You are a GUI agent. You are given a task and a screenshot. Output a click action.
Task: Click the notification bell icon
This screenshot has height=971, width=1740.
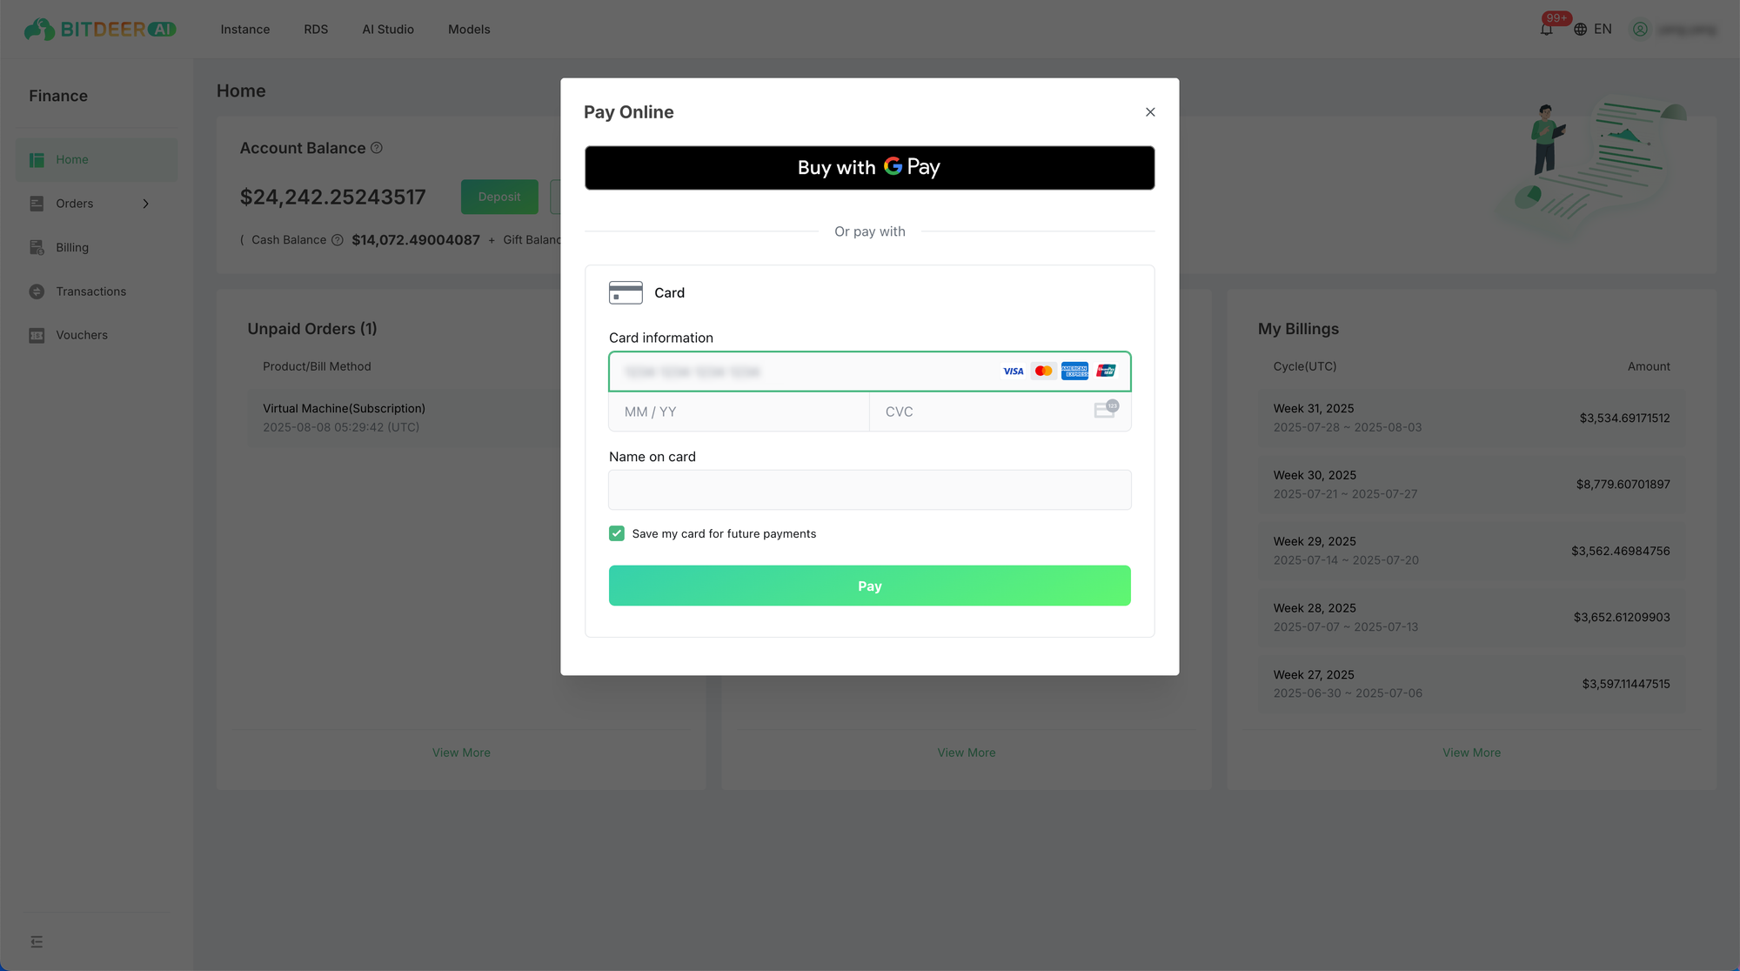[1546, 30]
